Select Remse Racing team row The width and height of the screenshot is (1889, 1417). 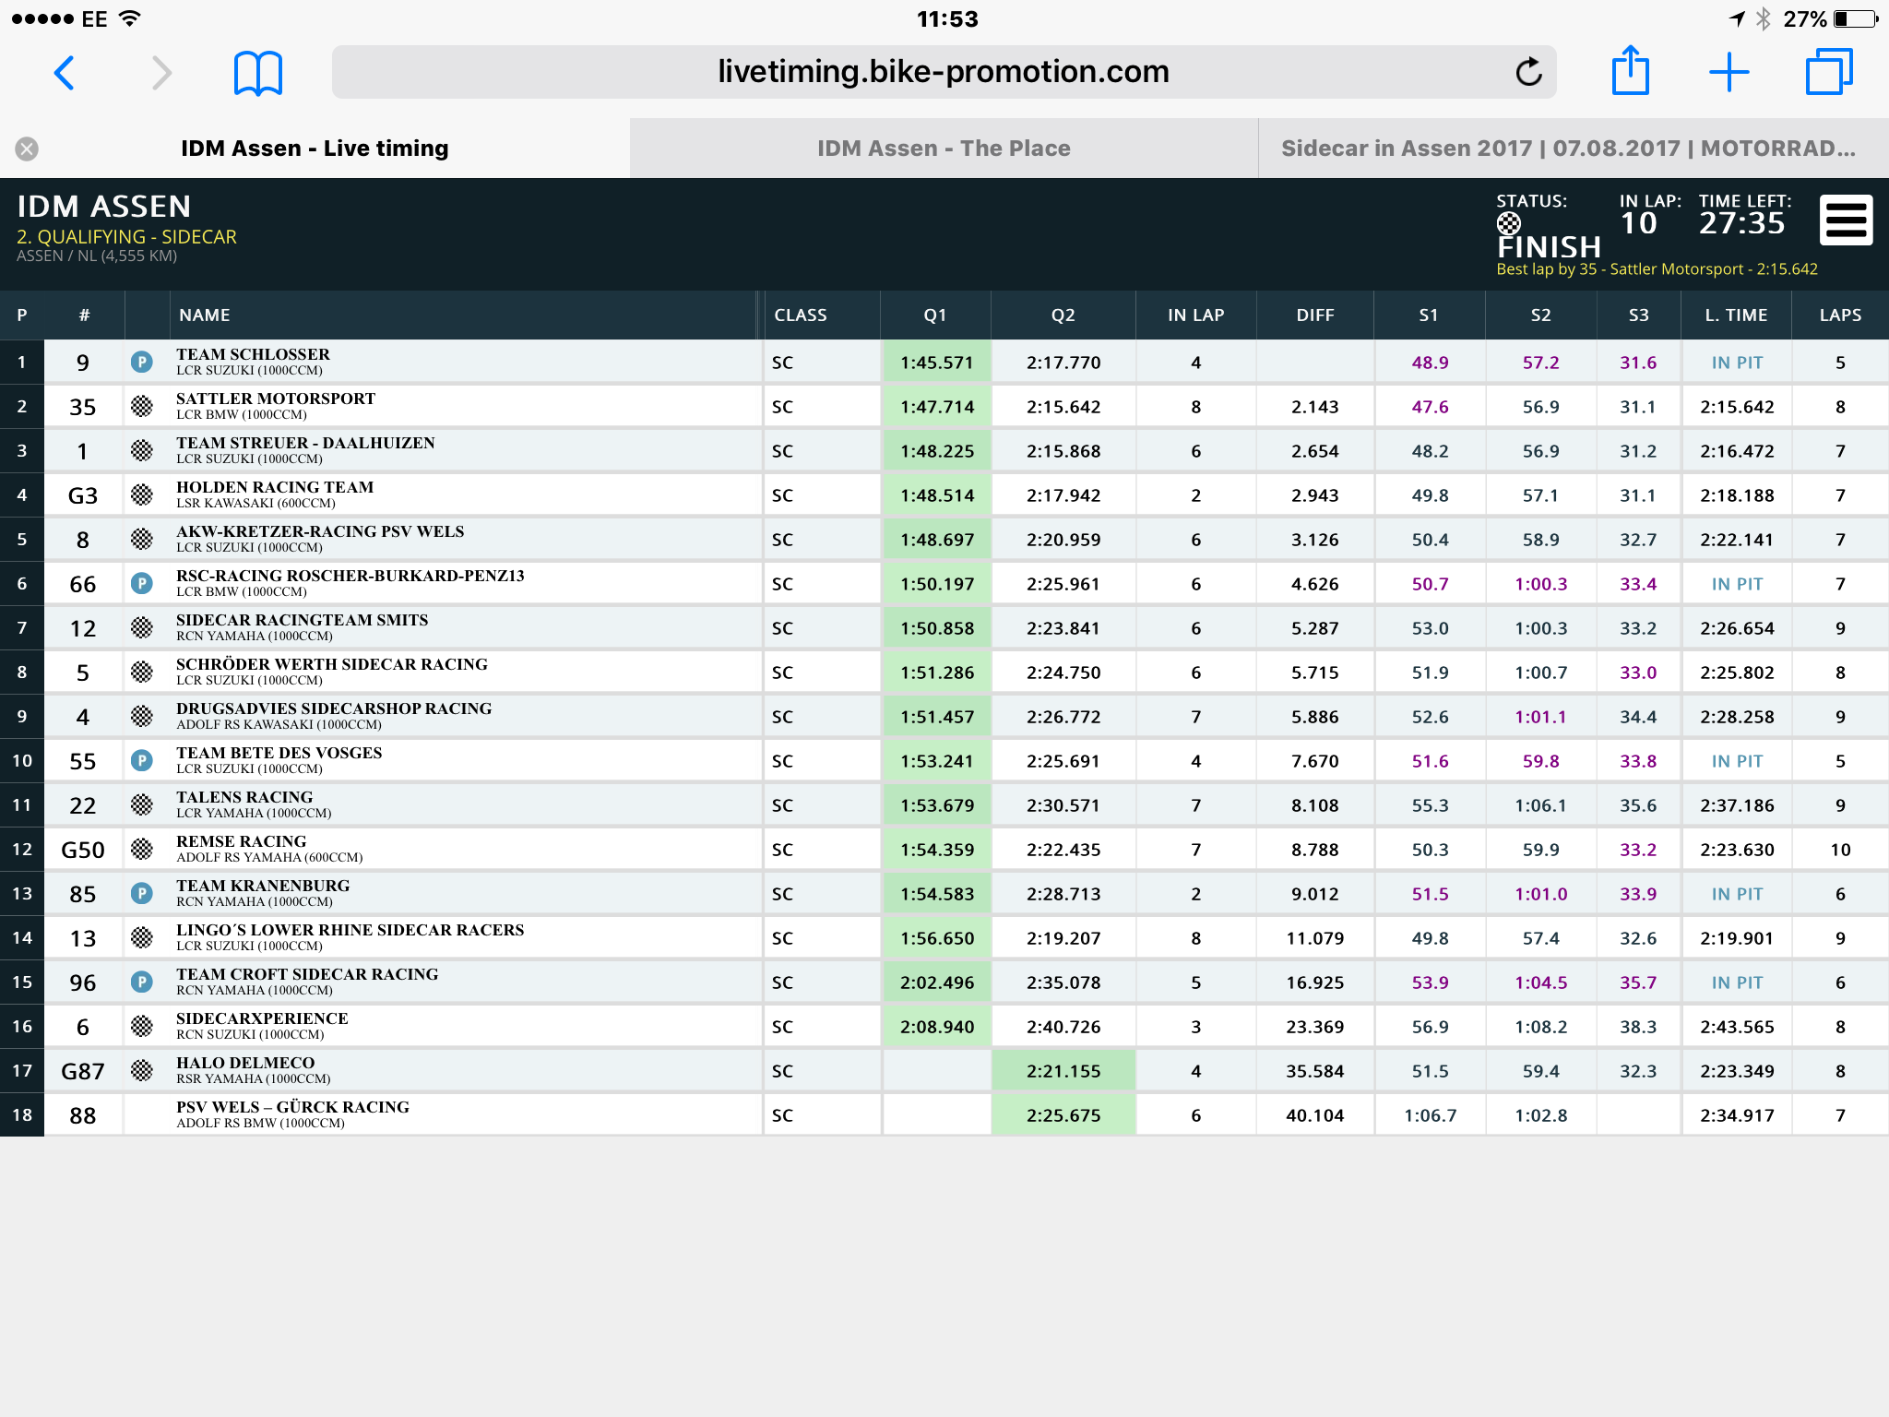pyautogui.click(x=944, y=849)
